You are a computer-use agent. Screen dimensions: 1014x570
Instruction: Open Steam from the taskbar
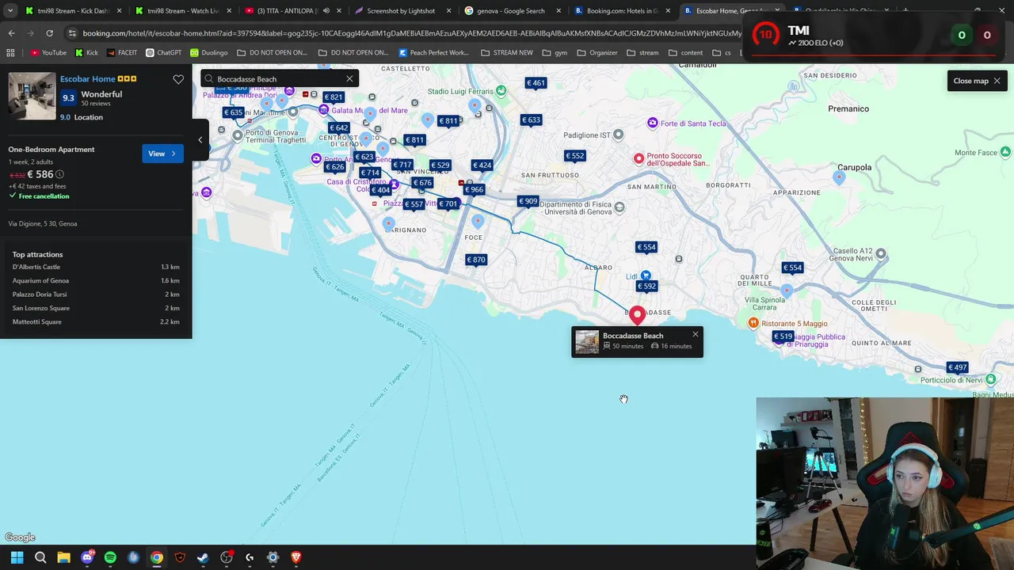coord(203,557)
